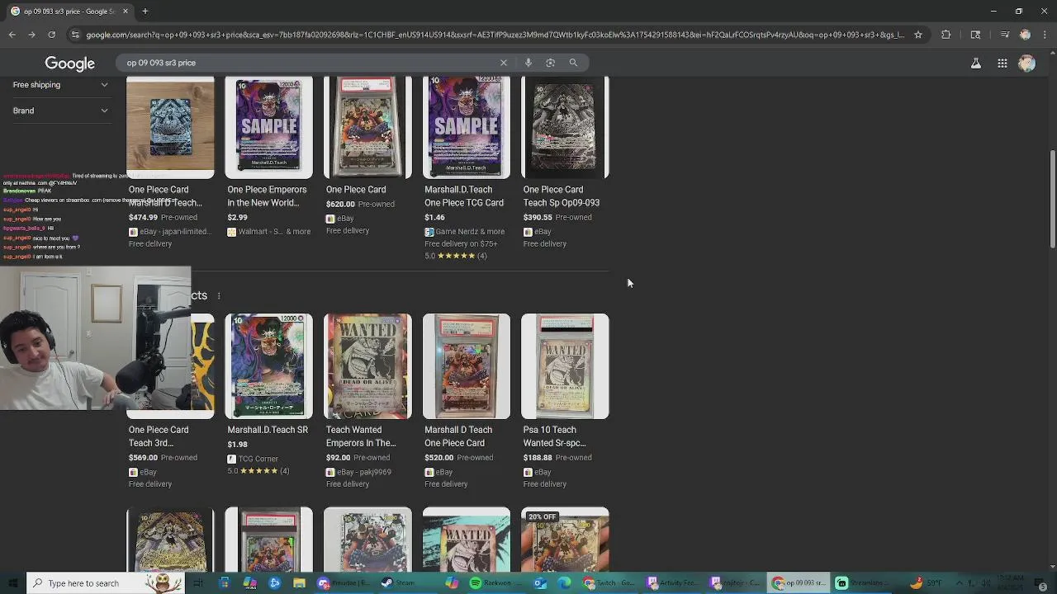Click the magnifying glass search button
1057x594 pixels.
point(573,63)
